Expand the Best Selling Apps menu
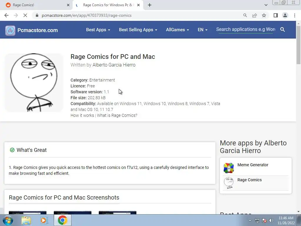The width and height of the screenshot is (301, 226). [138, 30]
